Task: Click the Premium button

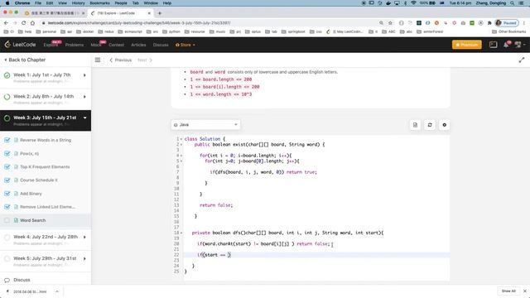Action: pyautogui.click(x=467, y=45)
